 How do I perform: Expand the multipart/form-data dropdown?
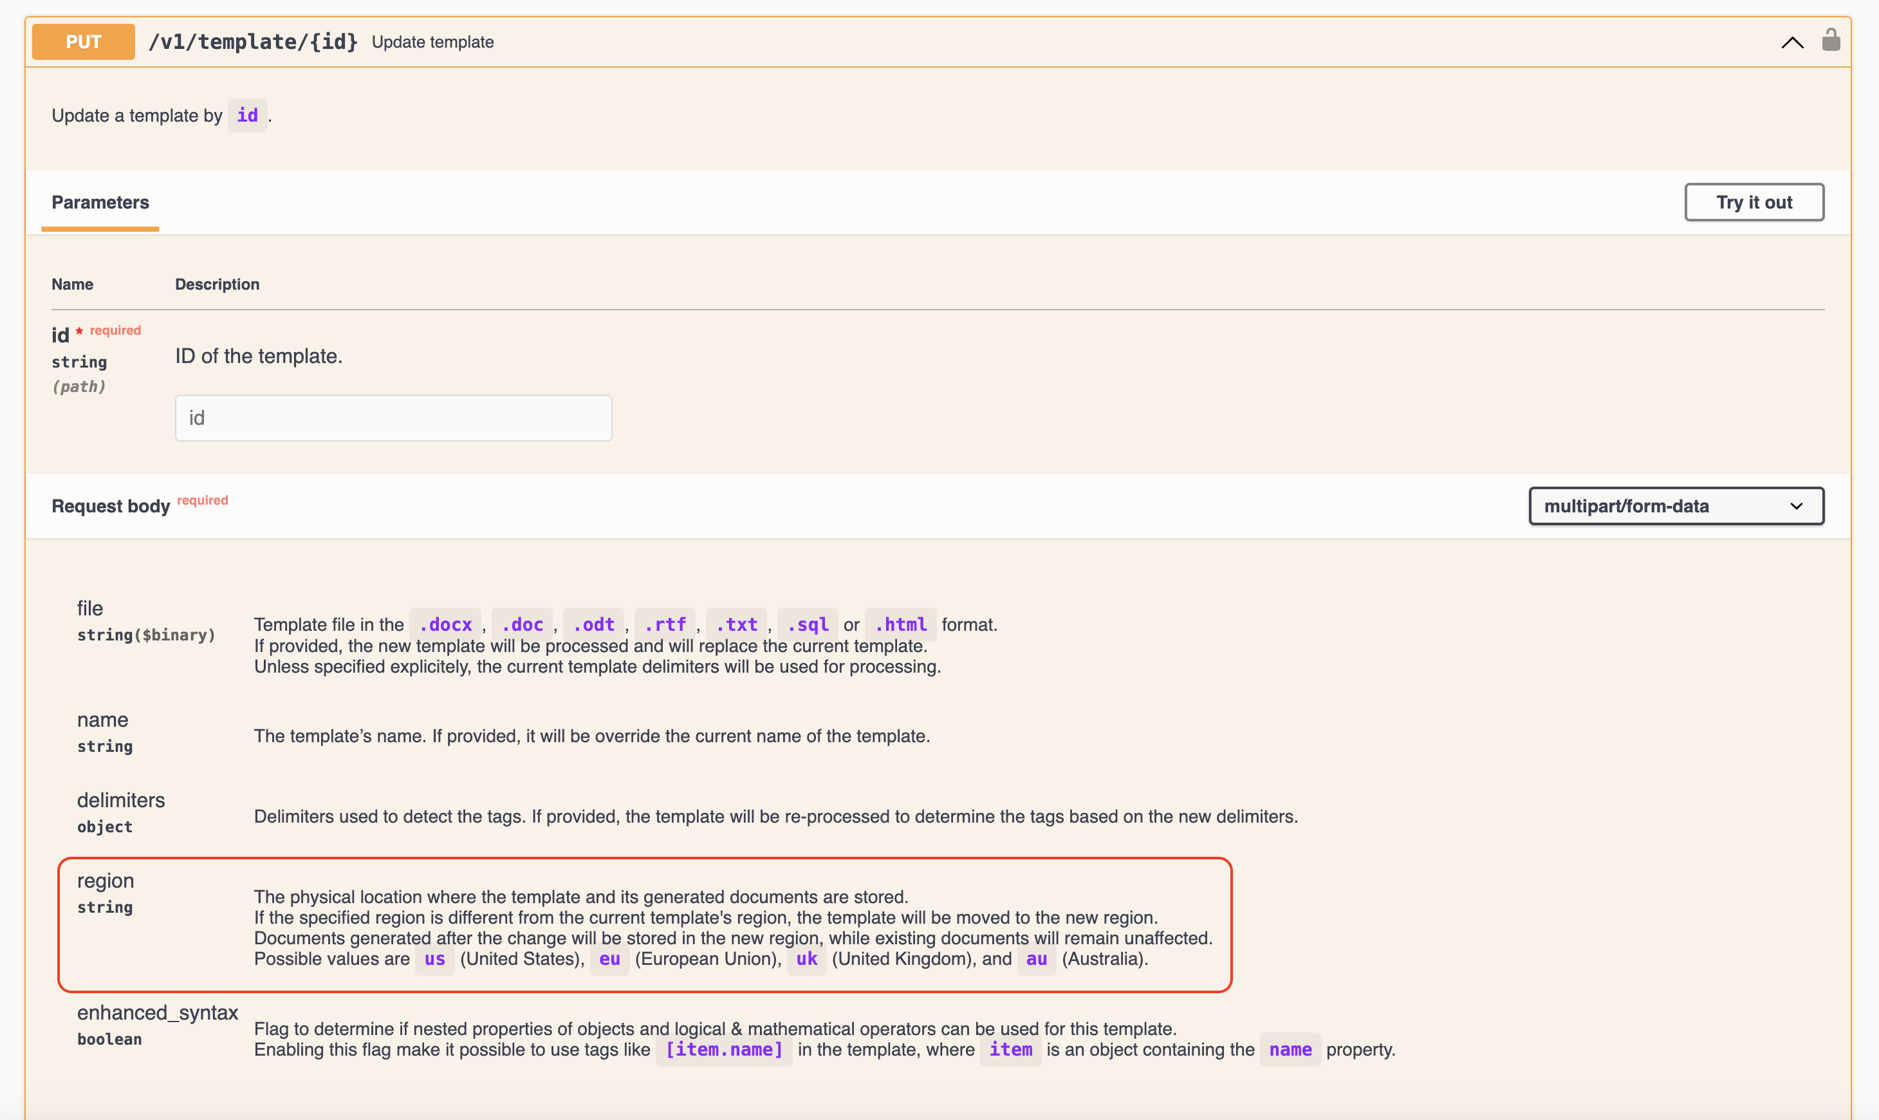pyautogui.click(x=1678, y=505)
